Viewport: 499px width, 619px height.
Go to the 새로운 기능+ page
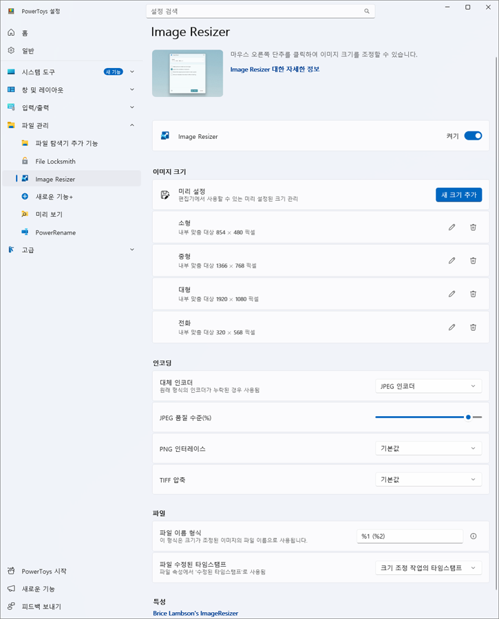(x=72, y=196)
